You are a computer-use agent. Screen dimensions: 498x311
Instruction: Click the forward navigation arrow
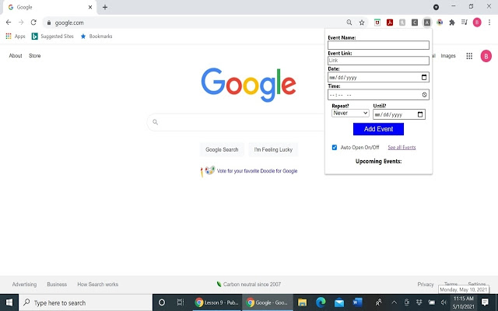point(21,23)
